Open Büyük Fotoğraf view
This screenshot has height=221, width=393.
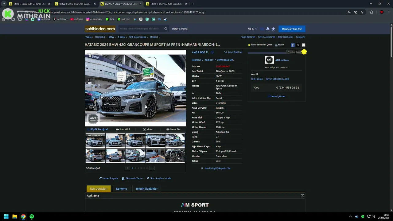(x=97, y=130)
